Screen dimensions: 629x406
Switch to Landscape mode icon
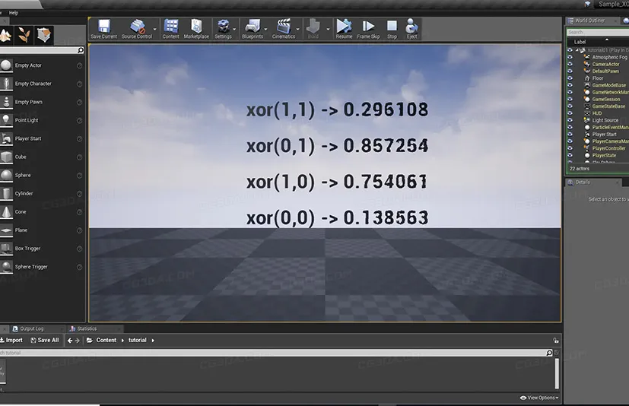coord(5,35)
